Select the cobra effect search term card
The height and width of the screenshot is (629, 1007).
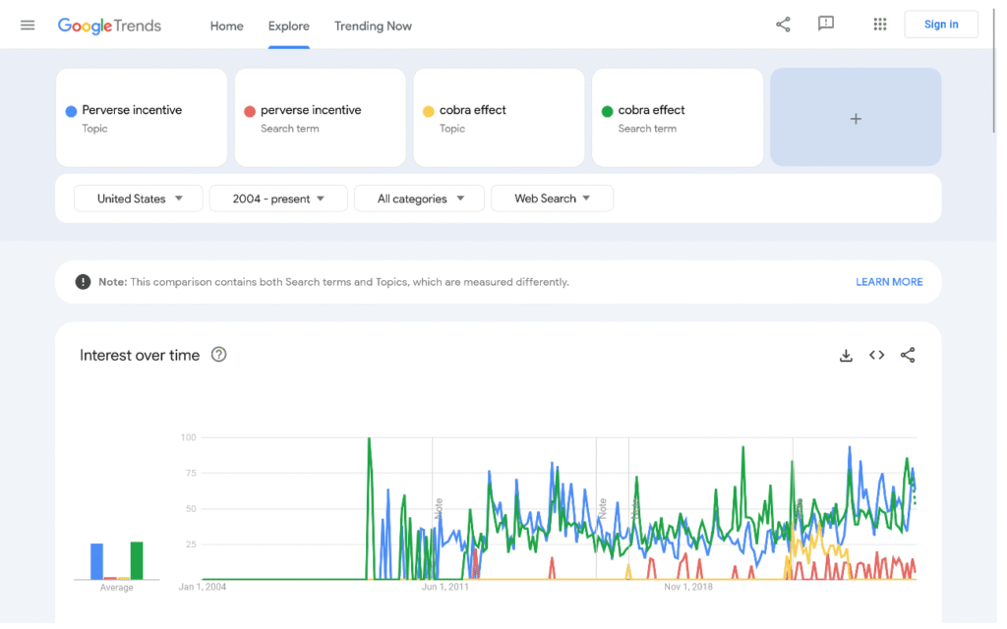click(x=677, y=118)
